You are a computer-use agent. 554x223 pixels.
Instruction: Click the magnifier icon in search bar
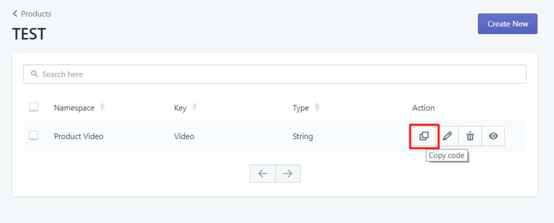(34, 74)
